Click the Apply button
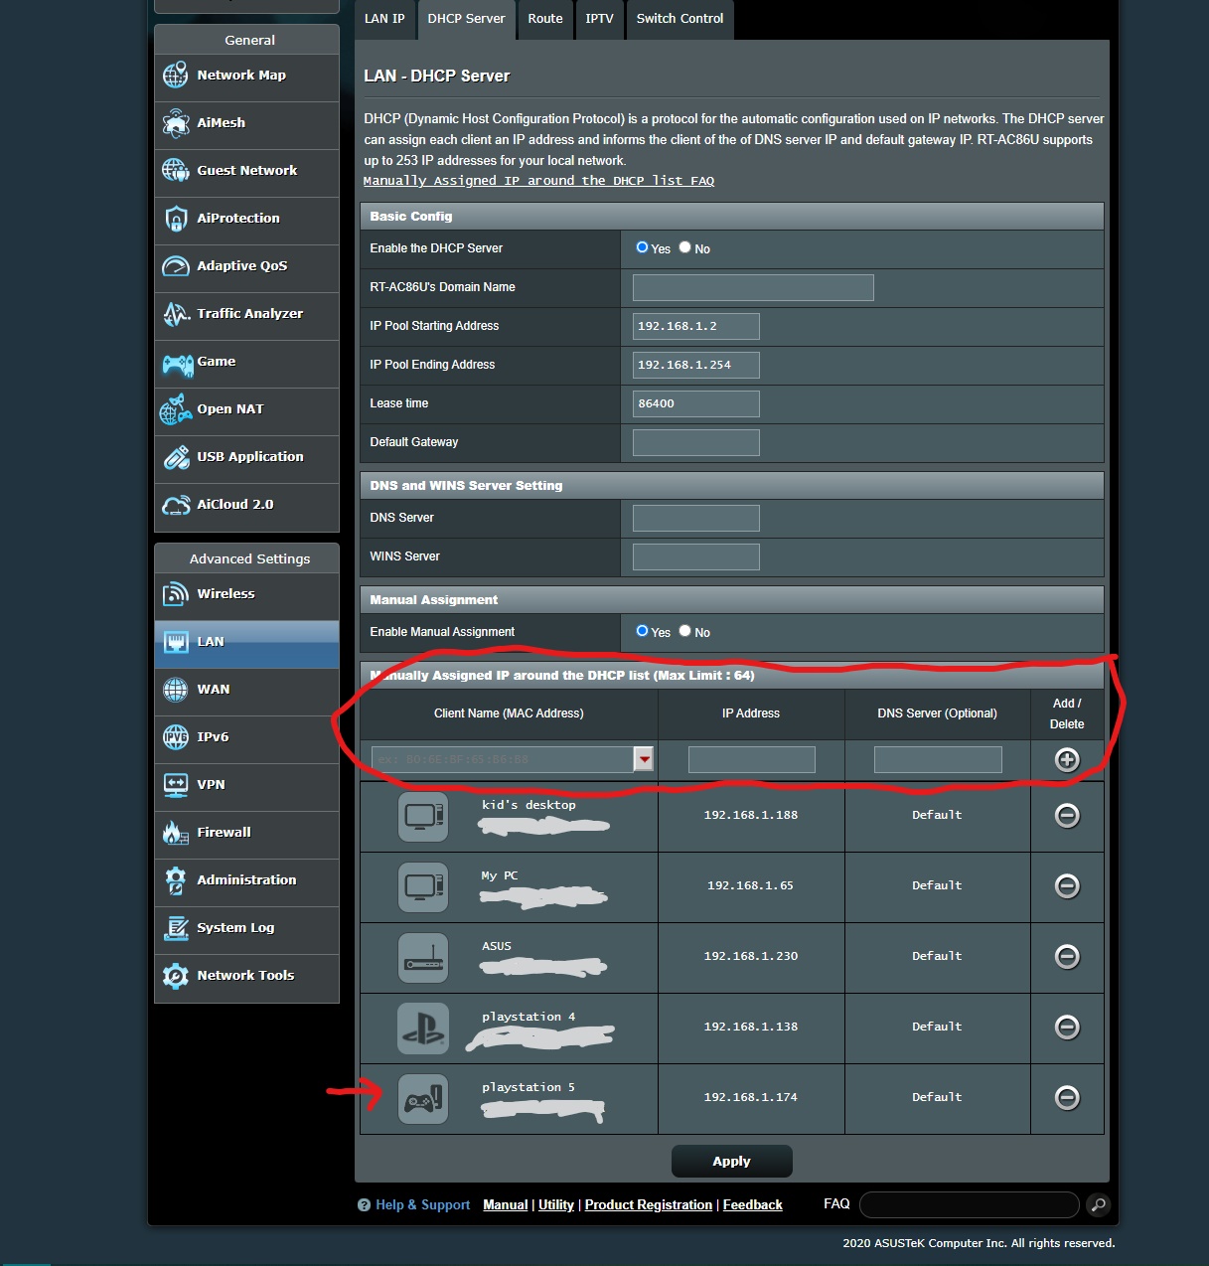The height and width of the screenshot is (1266, 1209). [732, 1162]
